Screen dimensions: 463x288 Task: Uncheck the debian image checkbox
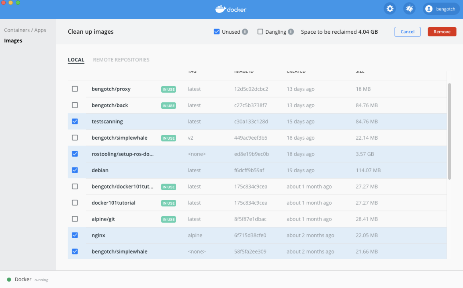point(75,170)
